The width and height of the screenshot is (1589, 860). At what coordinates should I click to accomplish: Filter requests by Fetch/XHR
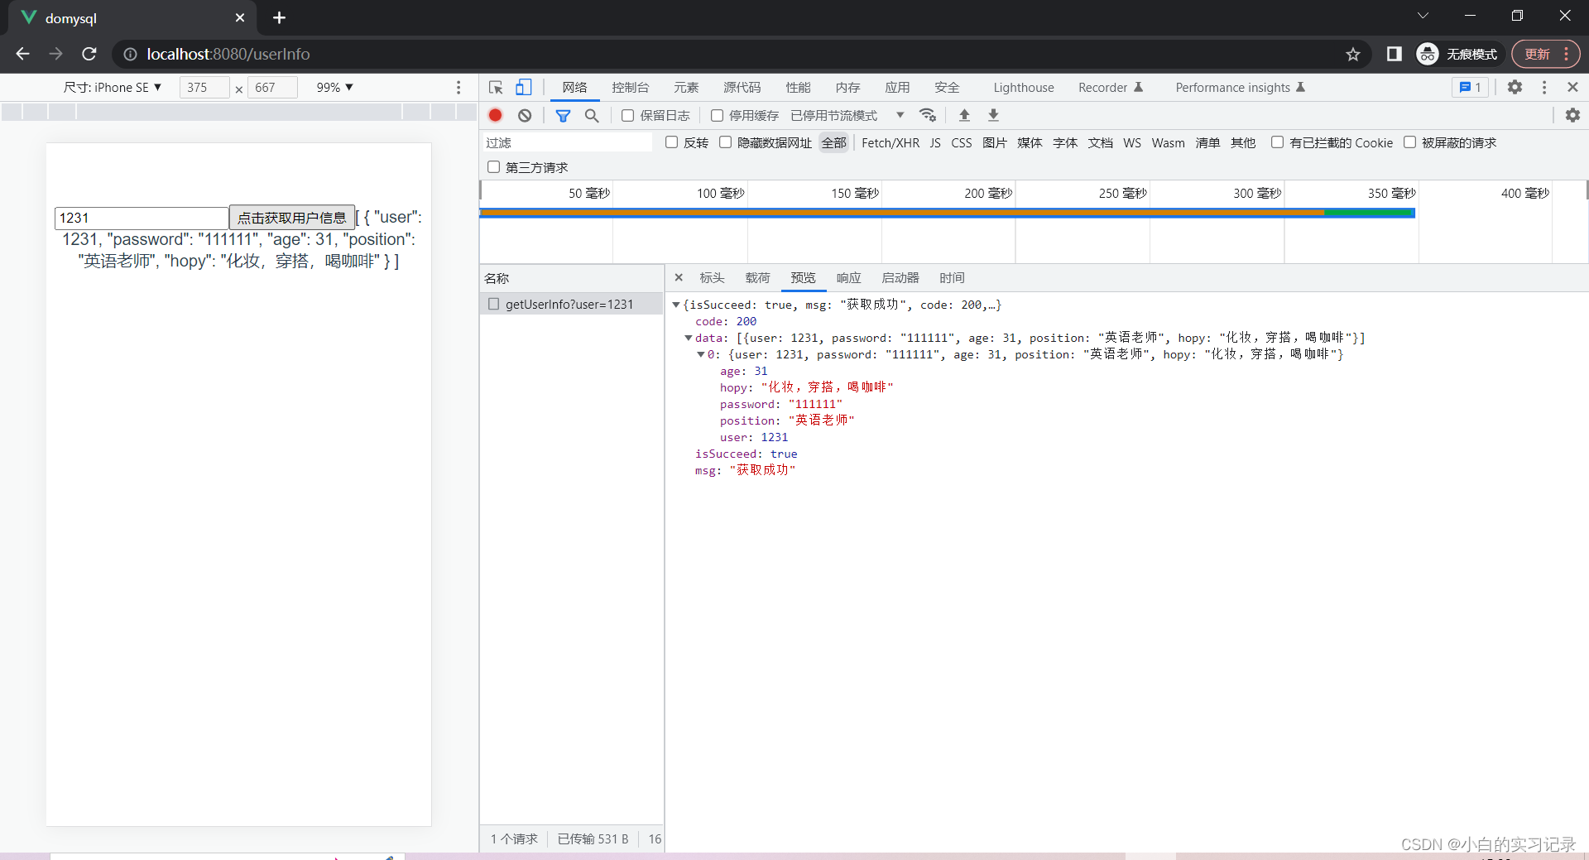891,142
